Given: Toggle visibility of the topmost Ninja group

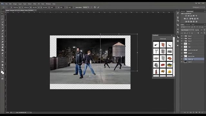Looking at the screenshot, I should tap(182, 36).
